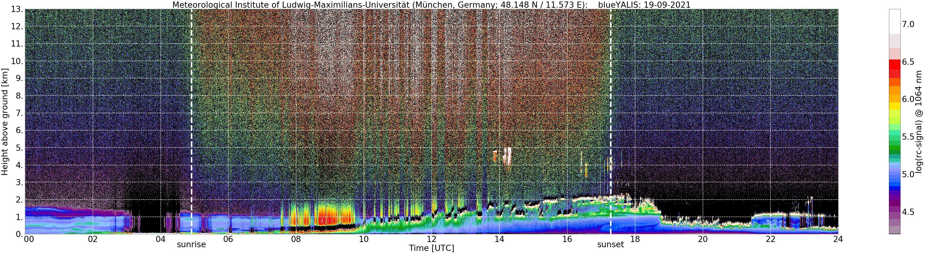
Task: Click the time axis tick "18"
Action: (x=635, y=240)
